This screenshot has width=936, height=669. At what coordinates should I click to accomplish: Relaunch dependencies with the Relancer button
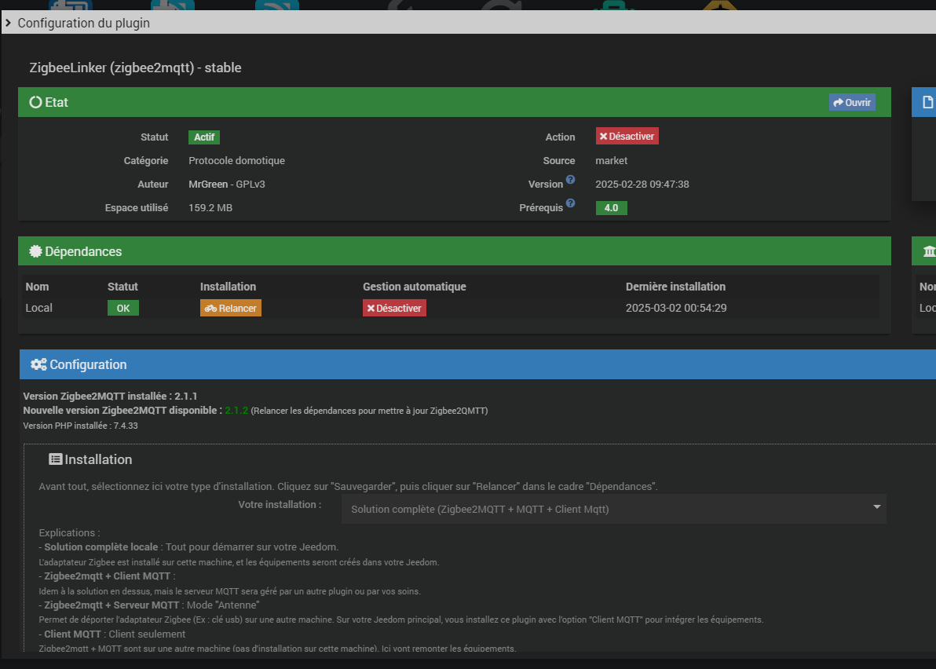tap(230, 308)
